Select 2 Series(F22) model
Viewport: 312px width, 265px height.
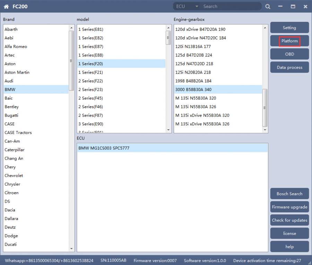pos(90,81)
